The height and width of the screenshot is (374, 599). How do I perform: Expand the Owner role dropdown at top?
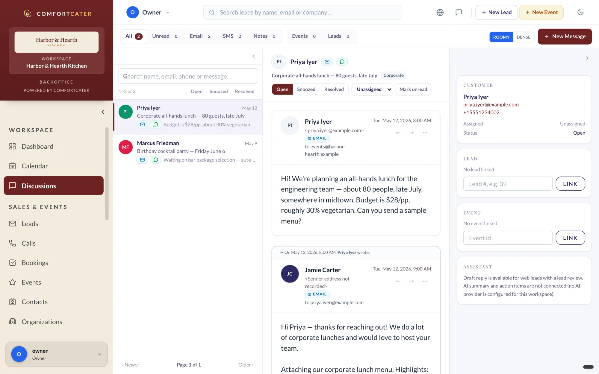pyautogui.click(x=148, y=12)
